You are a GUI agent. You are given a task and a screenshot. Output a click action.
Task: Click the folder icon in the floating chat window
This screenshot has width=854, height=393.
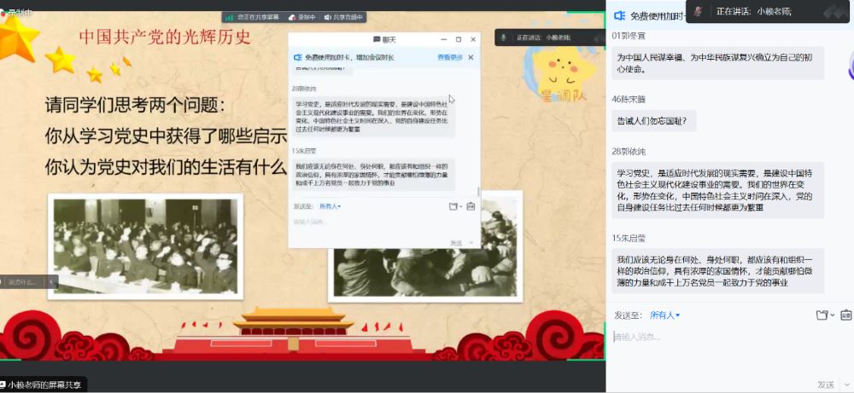(x=452, y=206)
